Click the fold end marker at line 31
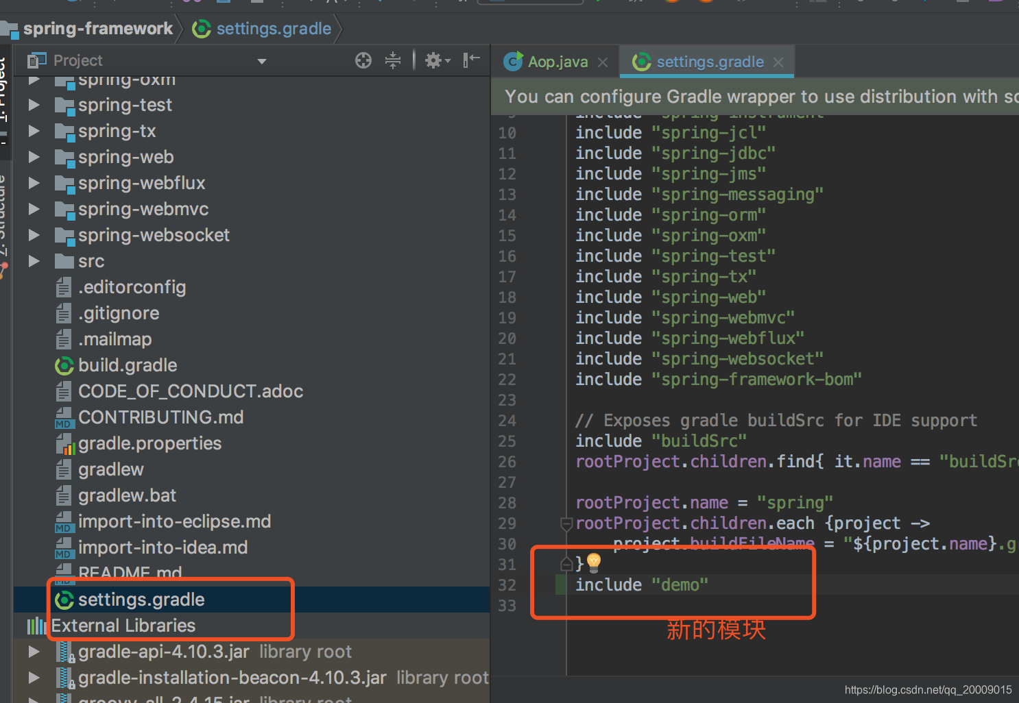This screenshot has width=1019, height=703. 566,564
